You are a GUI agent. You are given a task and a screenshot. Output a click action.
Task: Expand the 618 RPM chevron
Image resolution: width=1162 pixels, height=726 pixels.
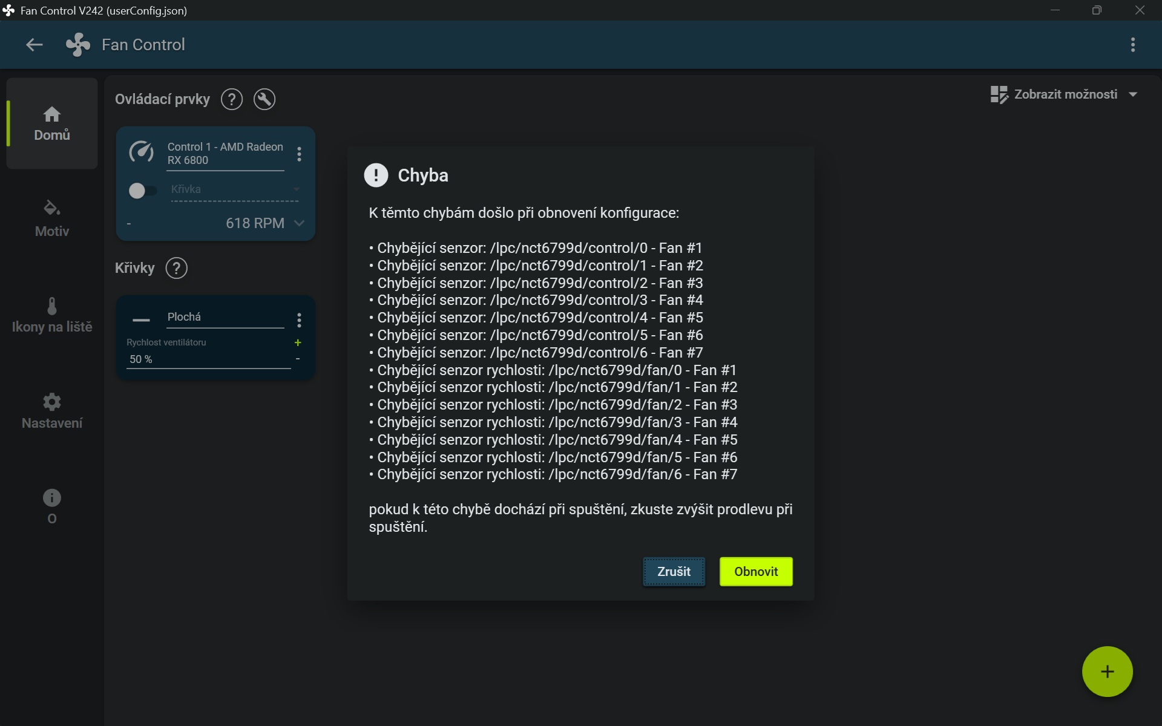point(299,223)
